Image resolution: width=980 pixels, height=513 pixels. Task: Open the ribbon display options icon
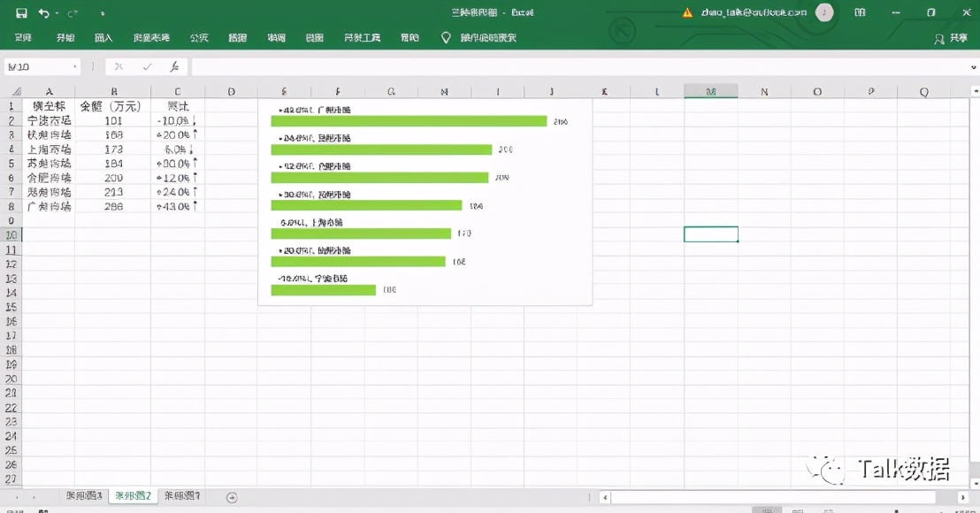click(860, 12)
